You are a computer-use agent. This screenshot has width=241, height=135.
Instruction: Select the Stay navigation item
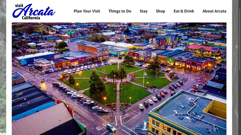(144, 11)
